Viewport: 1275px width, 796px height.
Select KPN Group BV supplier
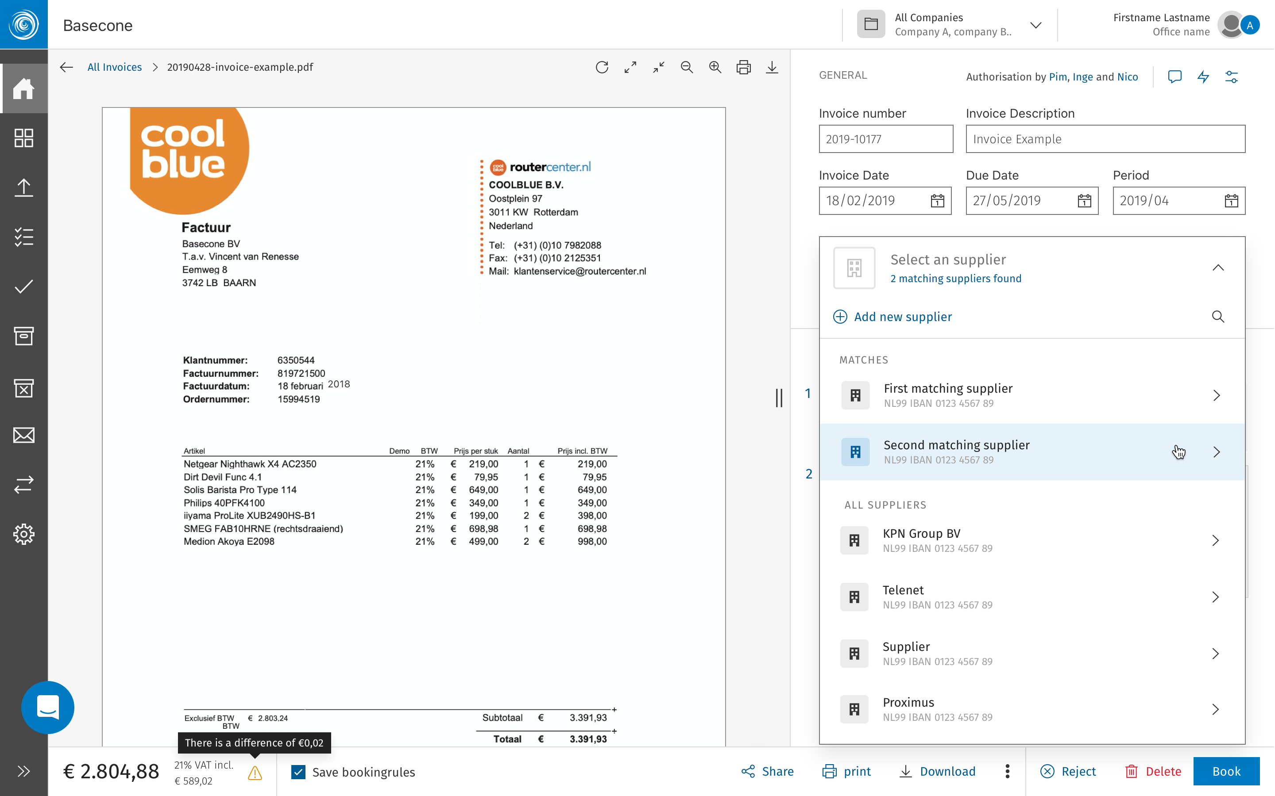(1032, 540)
